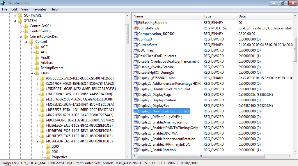This screenshot has width=298, height=166.
Task: Click the Properties subkey folder icon
Action: click(48, 157)
